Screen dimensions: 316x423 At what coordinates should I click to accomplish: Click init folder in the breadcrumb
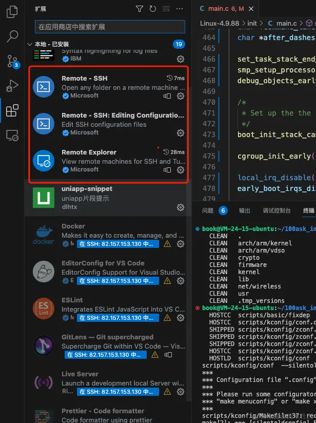[x=252, y=24]
